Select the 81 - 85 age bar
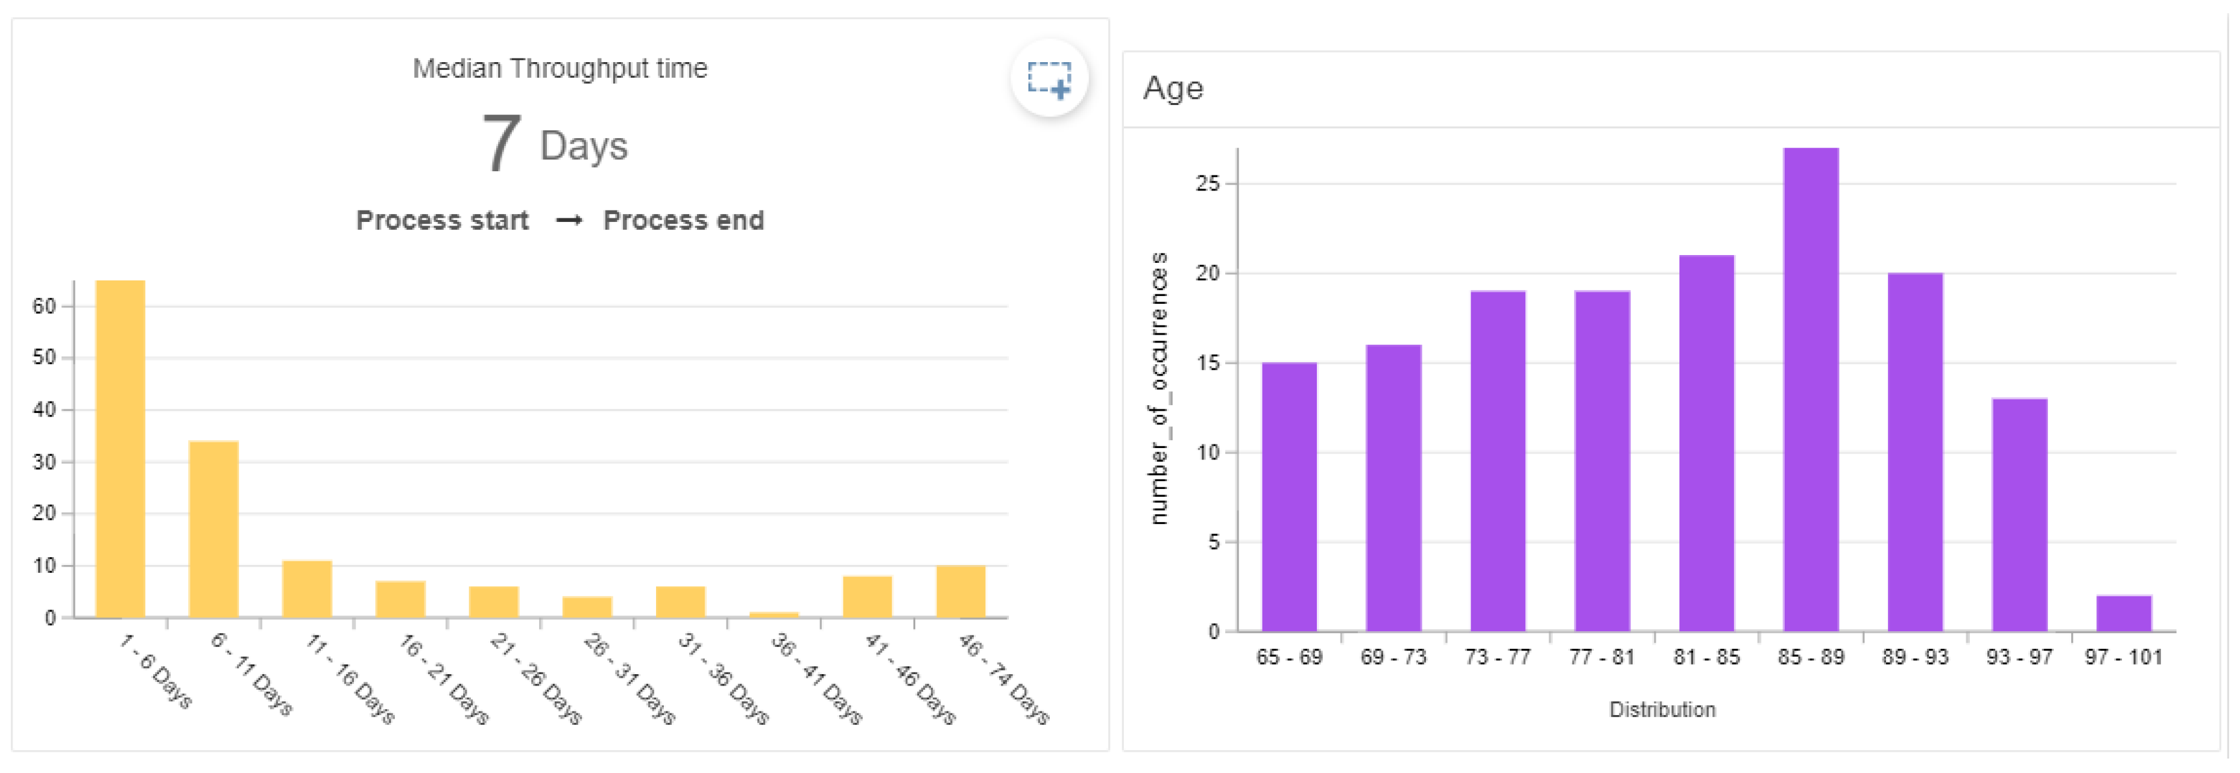The image size is (2240, 773). coord(1706,443)
